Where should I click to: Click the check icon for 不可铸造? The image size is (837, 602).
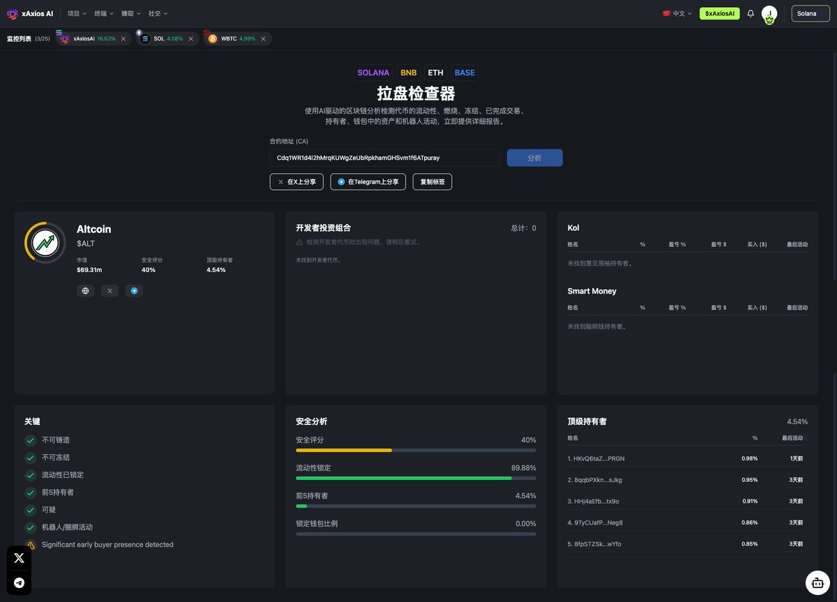pyautogui.click(x=31, y=440)
